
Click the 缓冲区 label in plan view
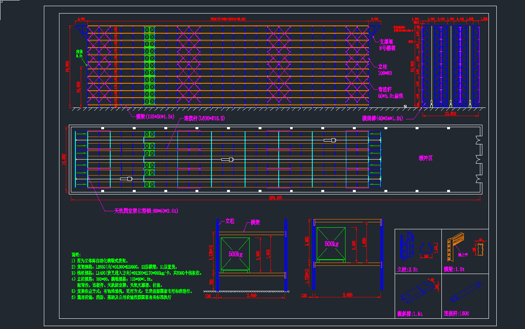point(425,158)
